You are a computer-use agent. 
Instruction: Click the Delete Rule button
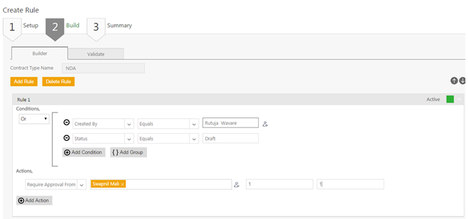point(58,81)
